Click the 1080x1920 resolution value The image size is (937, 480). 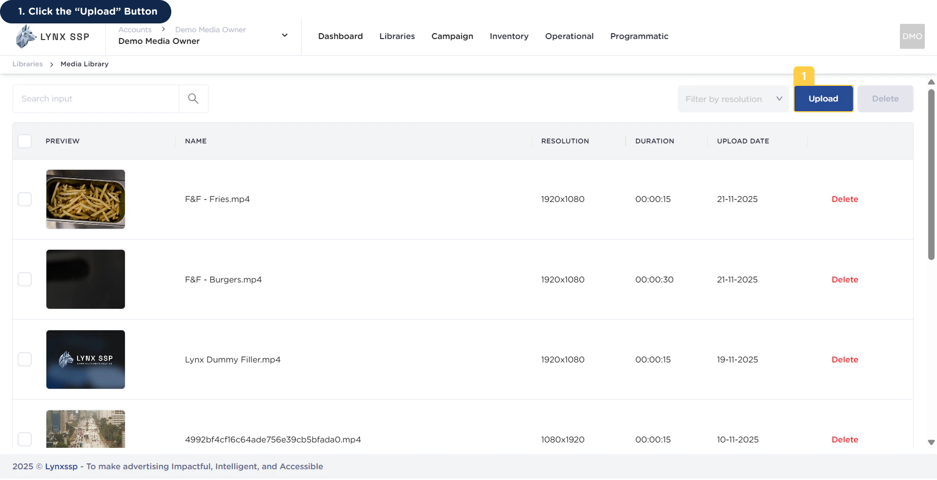tap(563, 440)
